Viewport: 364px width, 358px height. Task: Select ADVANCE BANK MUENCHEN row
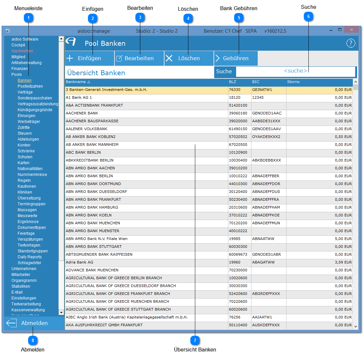pyautogui.click(x=209, y=270)
